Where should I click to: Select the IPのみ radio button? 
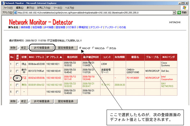click(108, 48)
